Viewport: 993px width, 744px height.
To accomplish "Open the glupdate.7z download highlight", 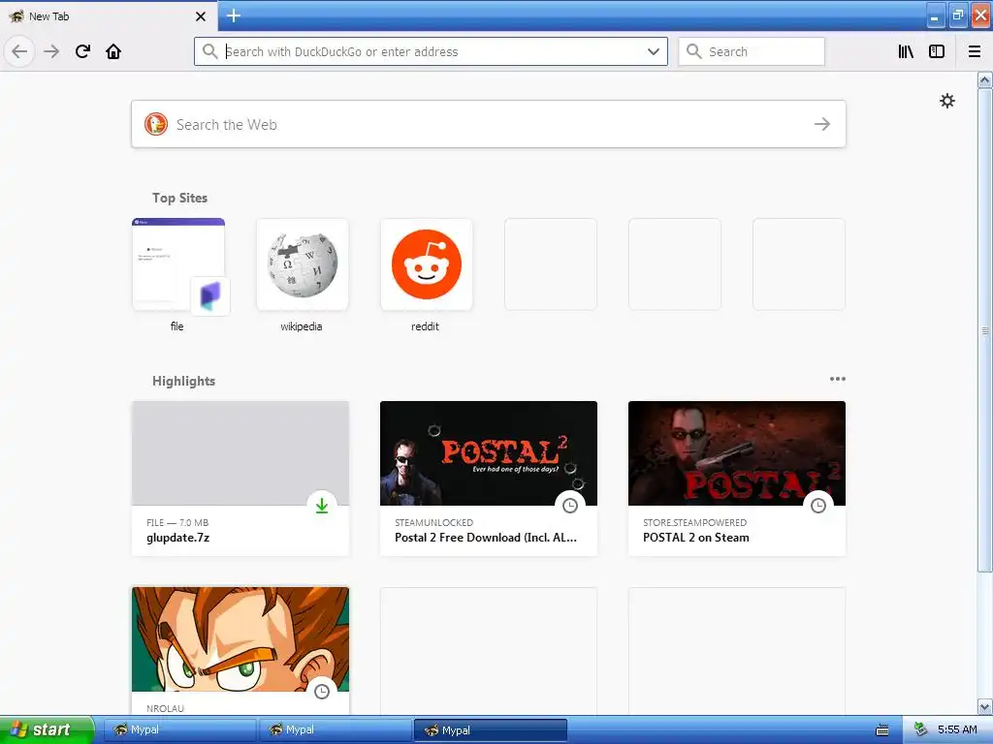I will pos(240,479).
